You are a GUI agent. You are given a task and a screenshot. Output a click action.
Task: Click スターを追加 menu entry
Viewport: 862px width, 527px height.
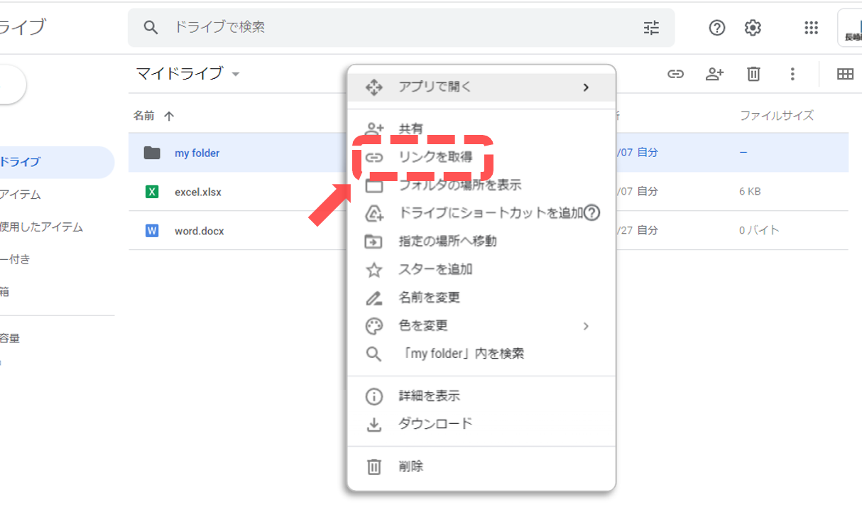(x=435, y=270)
